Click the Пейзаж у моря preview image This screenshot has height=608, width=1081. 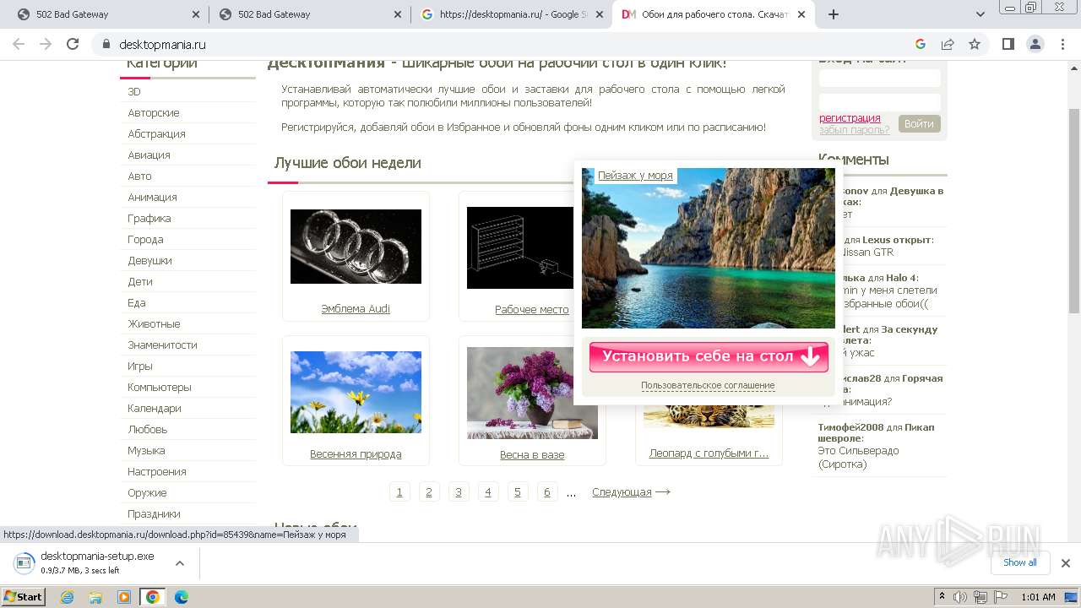pyautogui.click(x=708, y=247)
